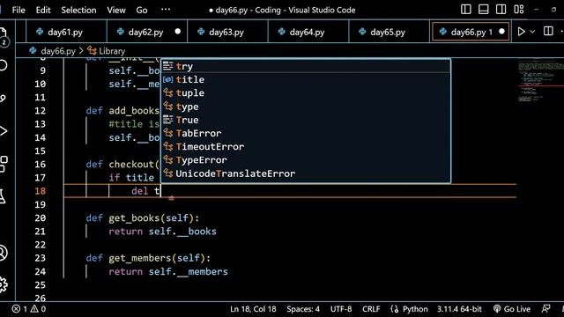This screenshot has height=317, width=564.
Task: Run the Python file with play button
Action: coord(521,32)
